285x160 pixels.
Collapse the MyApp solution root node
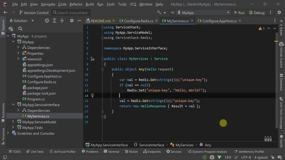click(x=8, y=36)
